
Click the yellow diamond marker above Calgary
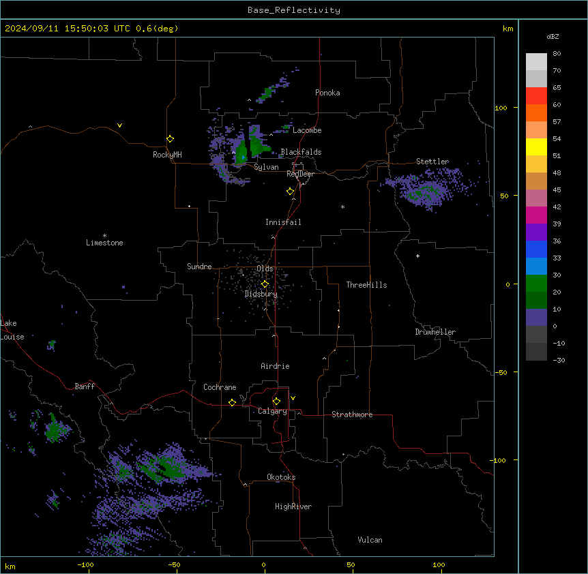coord(276,401)
